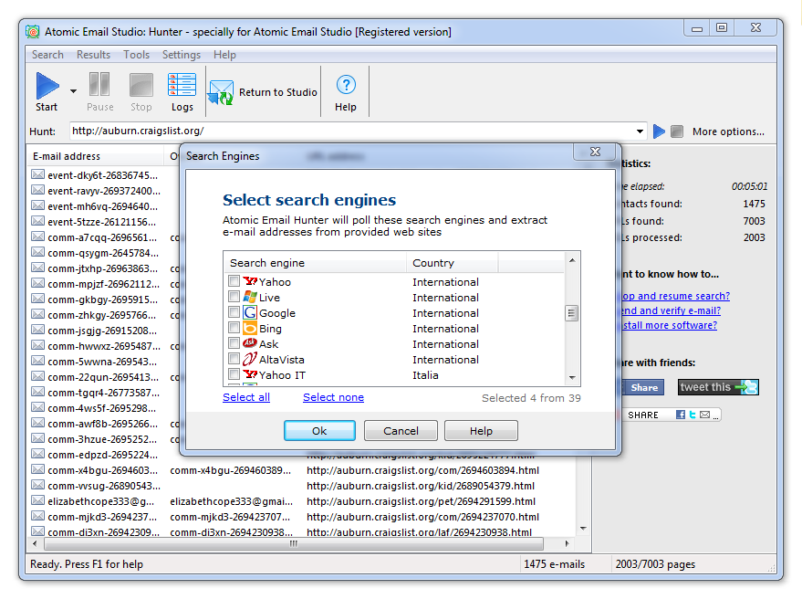Open Help from the toolbar icon

coord(345,87)
